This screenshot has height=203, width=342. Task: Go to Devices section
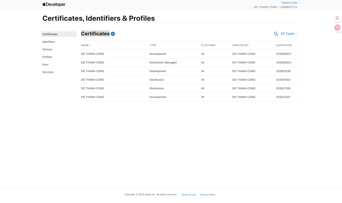coord(47,49)
